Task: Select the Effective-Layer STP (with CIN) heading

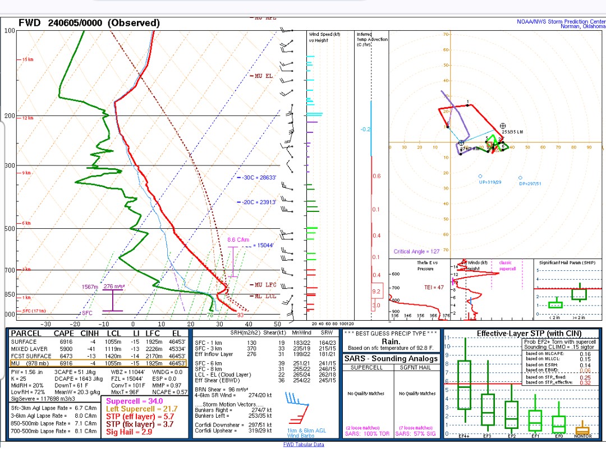Action: click(529, 334)
